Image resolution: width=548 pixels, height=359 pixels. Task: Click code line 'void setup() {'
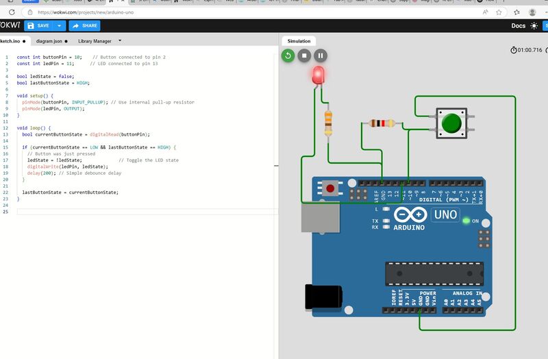[x=35, y=96]
